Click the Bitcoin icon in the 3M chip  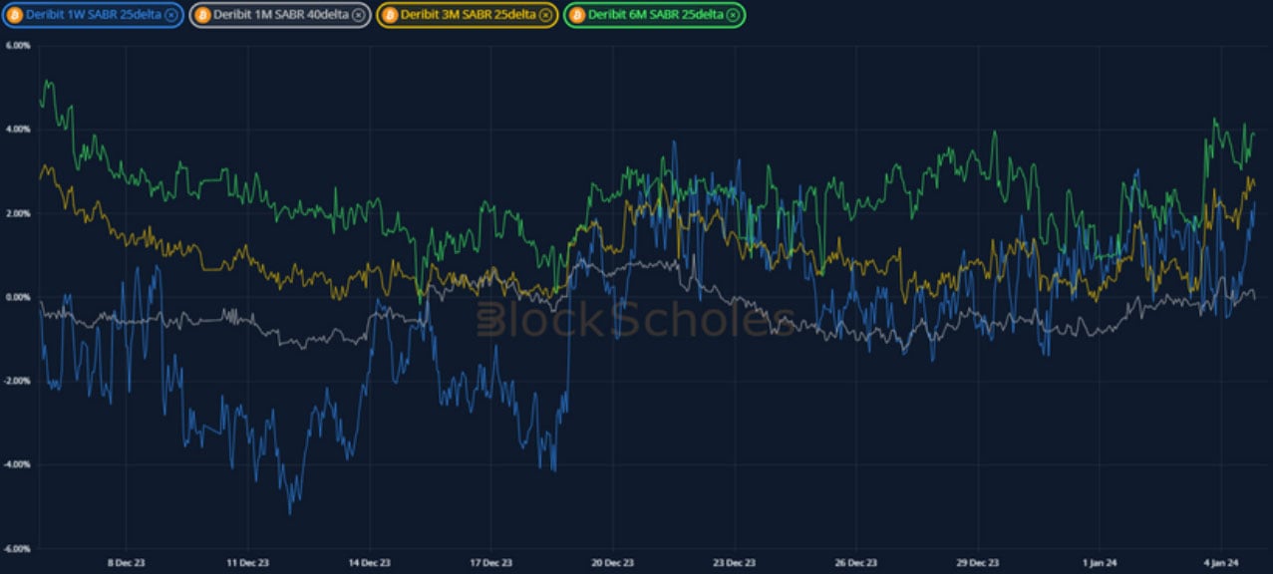tap(390, 15)
